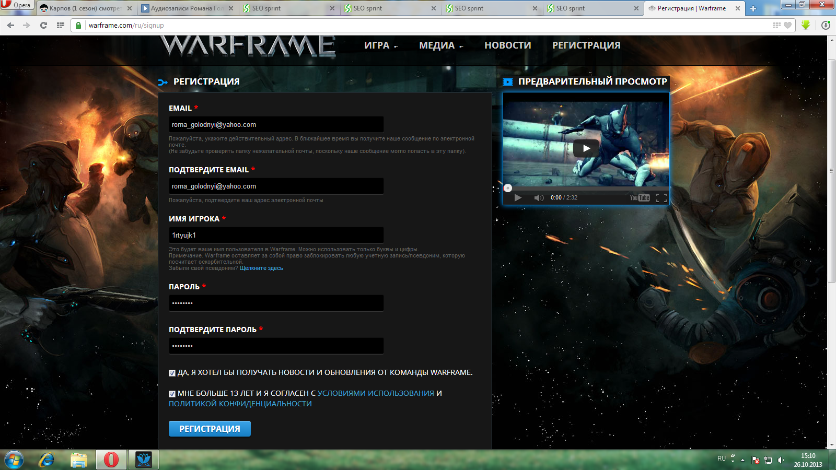The image size is (836, 470).
Task: Click the Opera taskbar button
Action: 111,460
